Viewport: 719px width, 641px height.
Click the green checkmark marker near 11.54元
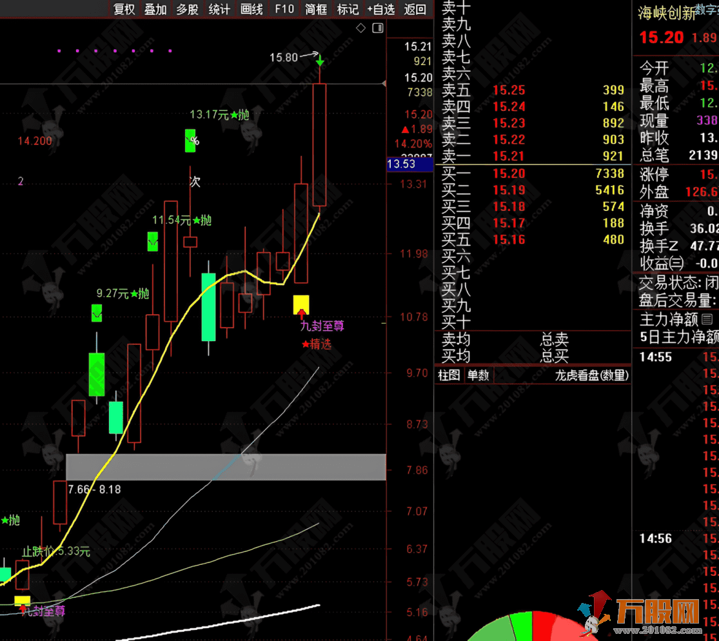pyautogui.click(x=153, y=242)
